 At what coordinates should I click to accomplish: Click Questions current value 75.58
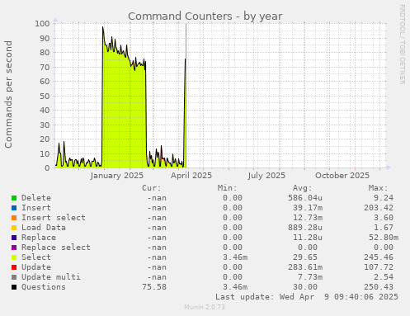tap(154, 287)
